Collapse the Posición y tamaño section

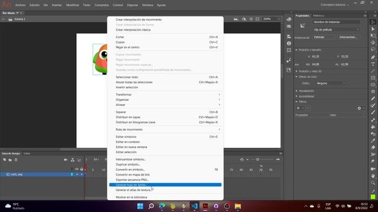pyautogui.click(x=296, y=50)
